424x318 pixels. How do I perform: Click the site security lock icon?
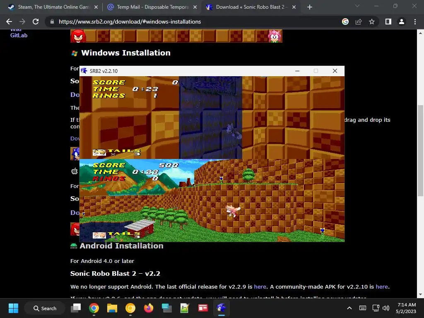pyautogui.click(x=52, y=22)
